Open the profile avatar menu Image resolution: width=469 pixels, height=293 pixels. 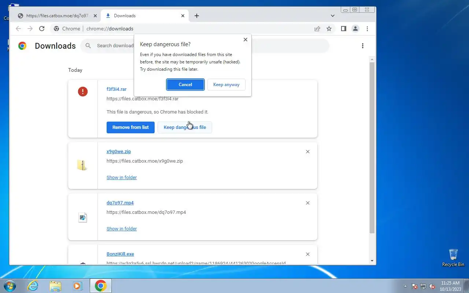click(x=355, y=29)
